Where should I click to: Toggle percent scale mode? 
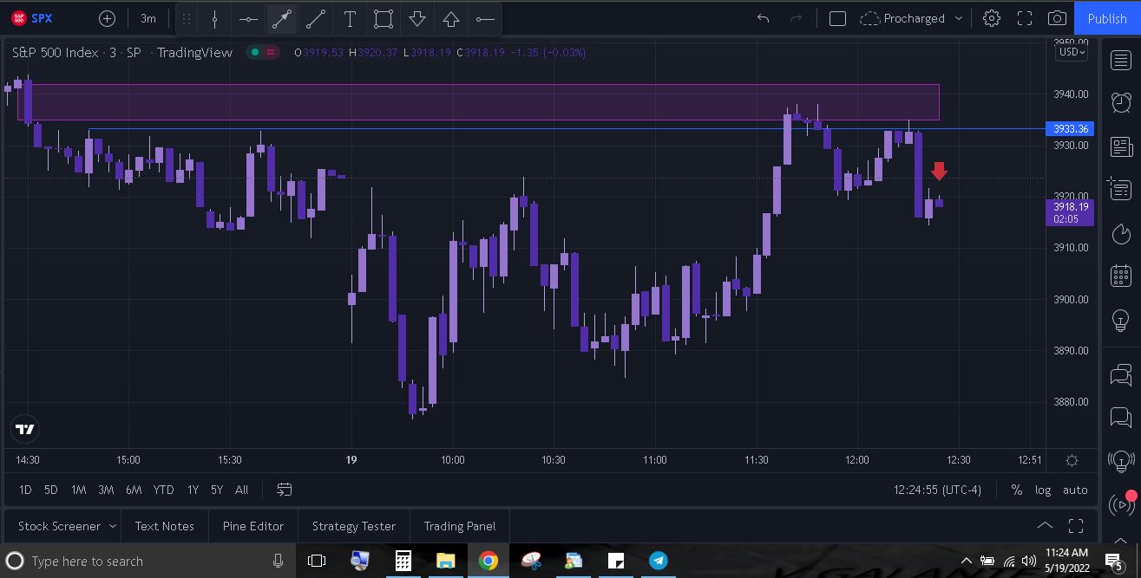coord(1016,490)
